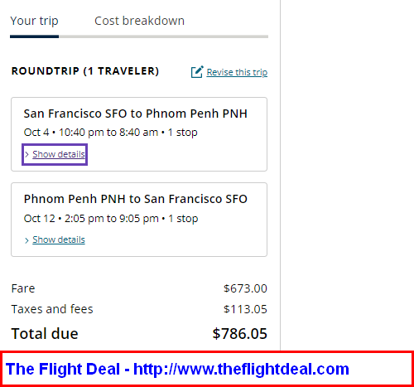
Task: Select the $673.00 fare amount
Action: point(245,288)
